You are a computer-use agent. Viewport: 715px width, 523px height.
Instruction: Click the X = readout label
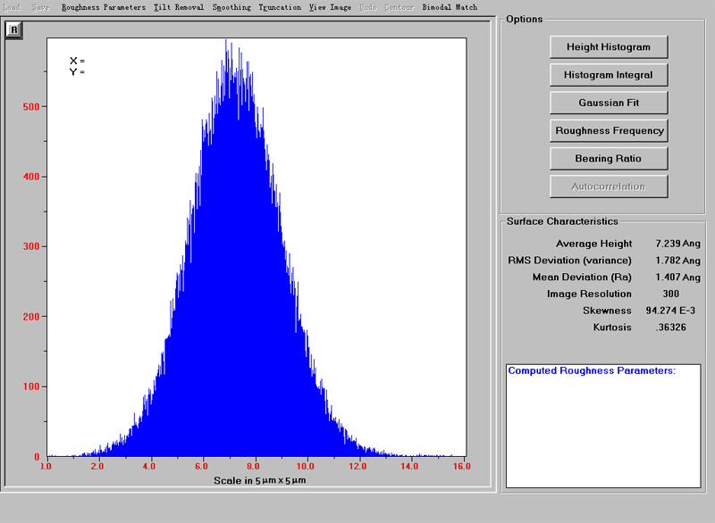pyautogui.click(x=77, y=61)
